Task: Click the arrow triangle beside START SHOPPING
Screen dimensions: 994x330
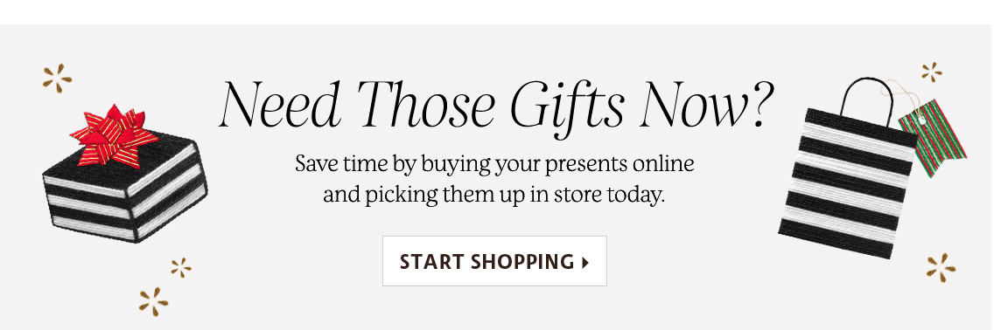Action: (584, 262)
